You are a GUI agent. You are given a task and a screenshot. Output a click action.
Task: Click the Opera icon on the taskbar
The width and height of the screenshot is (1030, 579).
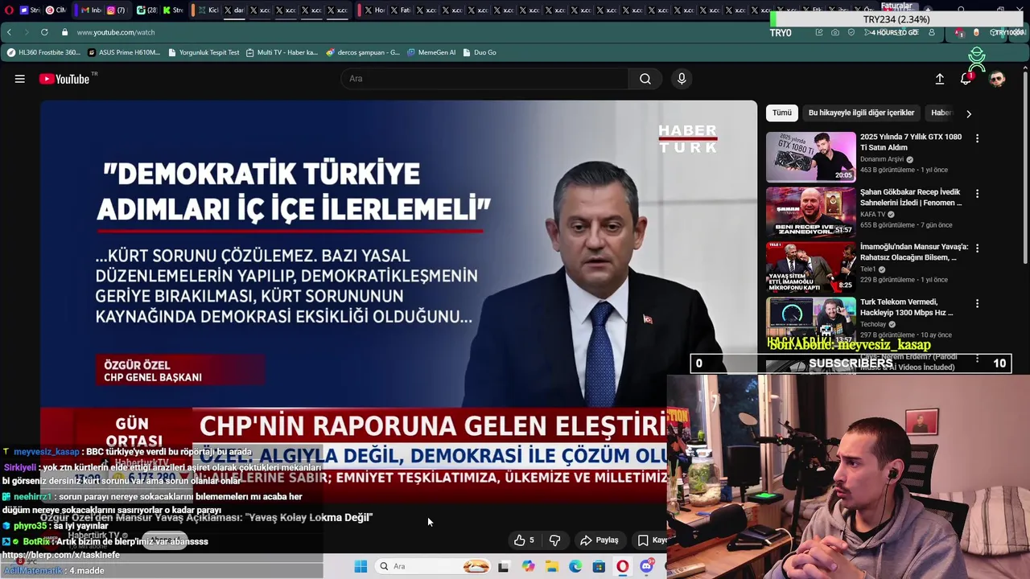622,566
